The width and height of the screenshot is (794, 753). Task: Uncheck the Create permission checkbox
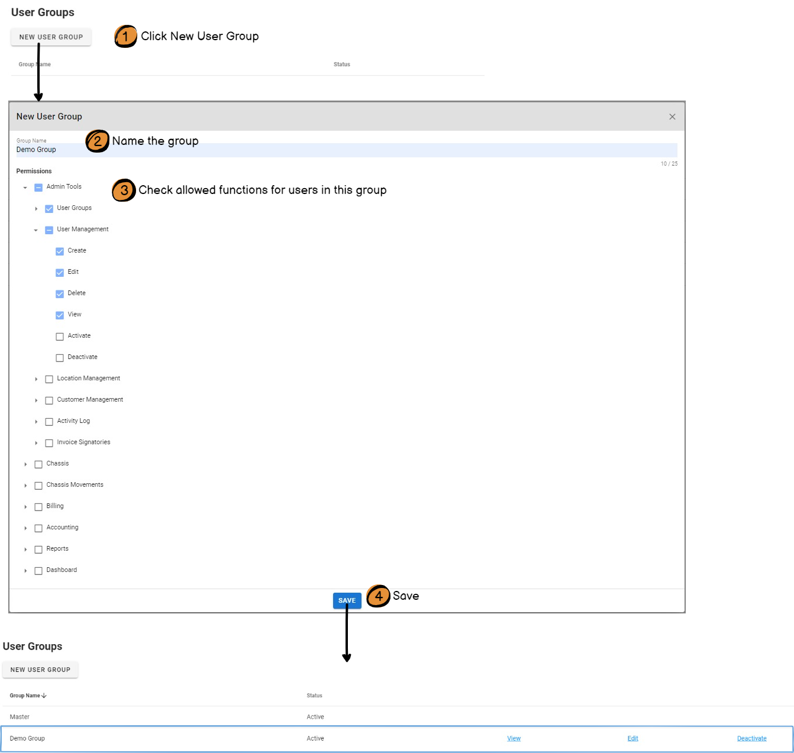click(60, 251)
